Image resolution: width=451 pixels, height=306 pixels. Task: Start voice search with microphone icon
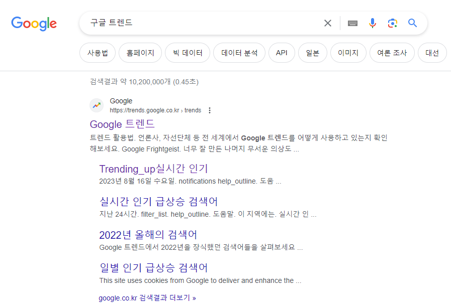(373, 23)
